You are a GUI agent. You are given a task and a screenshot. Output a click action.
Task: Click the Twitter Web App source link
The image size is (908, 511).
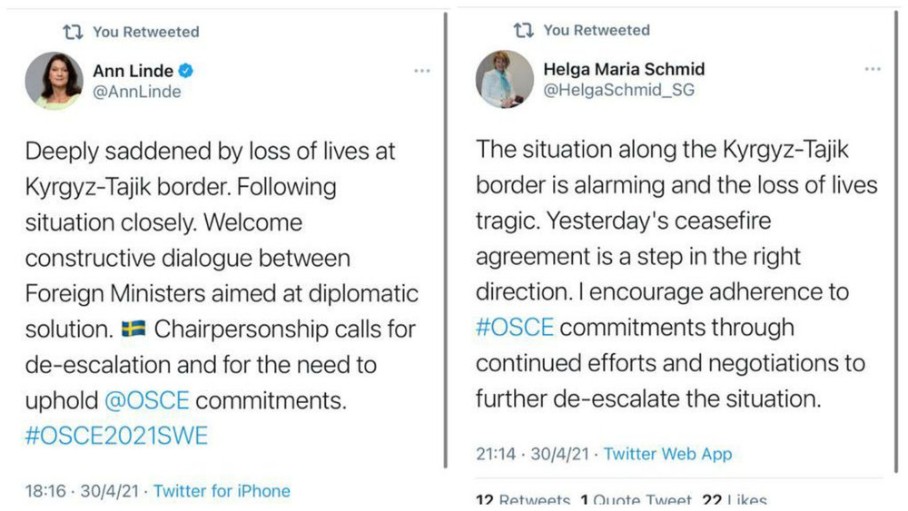667,454
